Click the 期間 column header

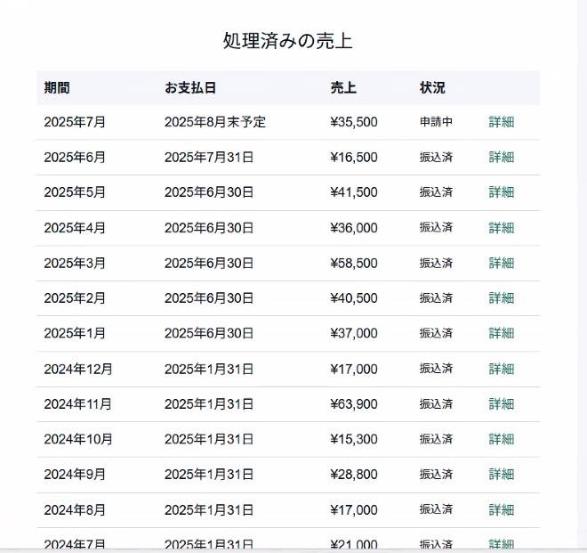57,88
